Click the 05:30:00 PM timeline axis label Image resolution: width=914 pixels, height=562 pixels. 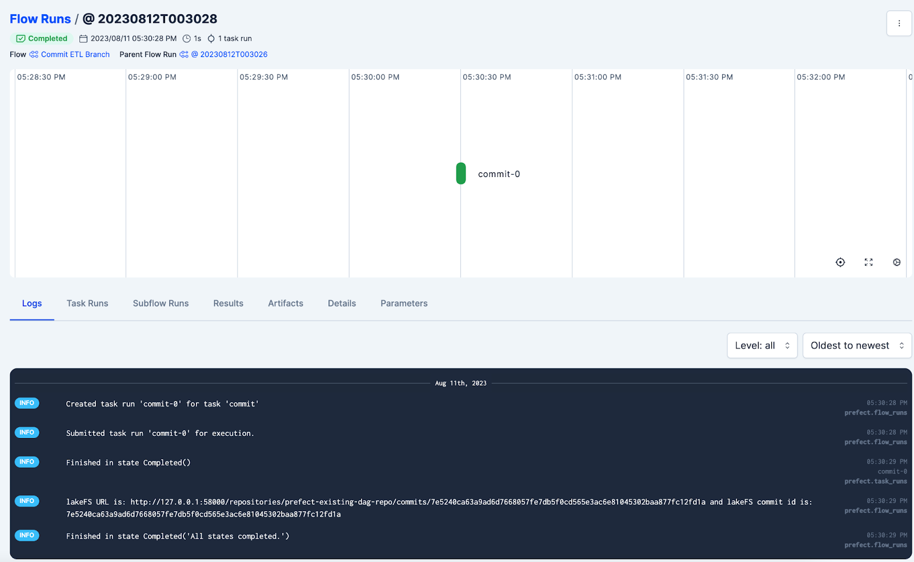click(x=375, y=77)
